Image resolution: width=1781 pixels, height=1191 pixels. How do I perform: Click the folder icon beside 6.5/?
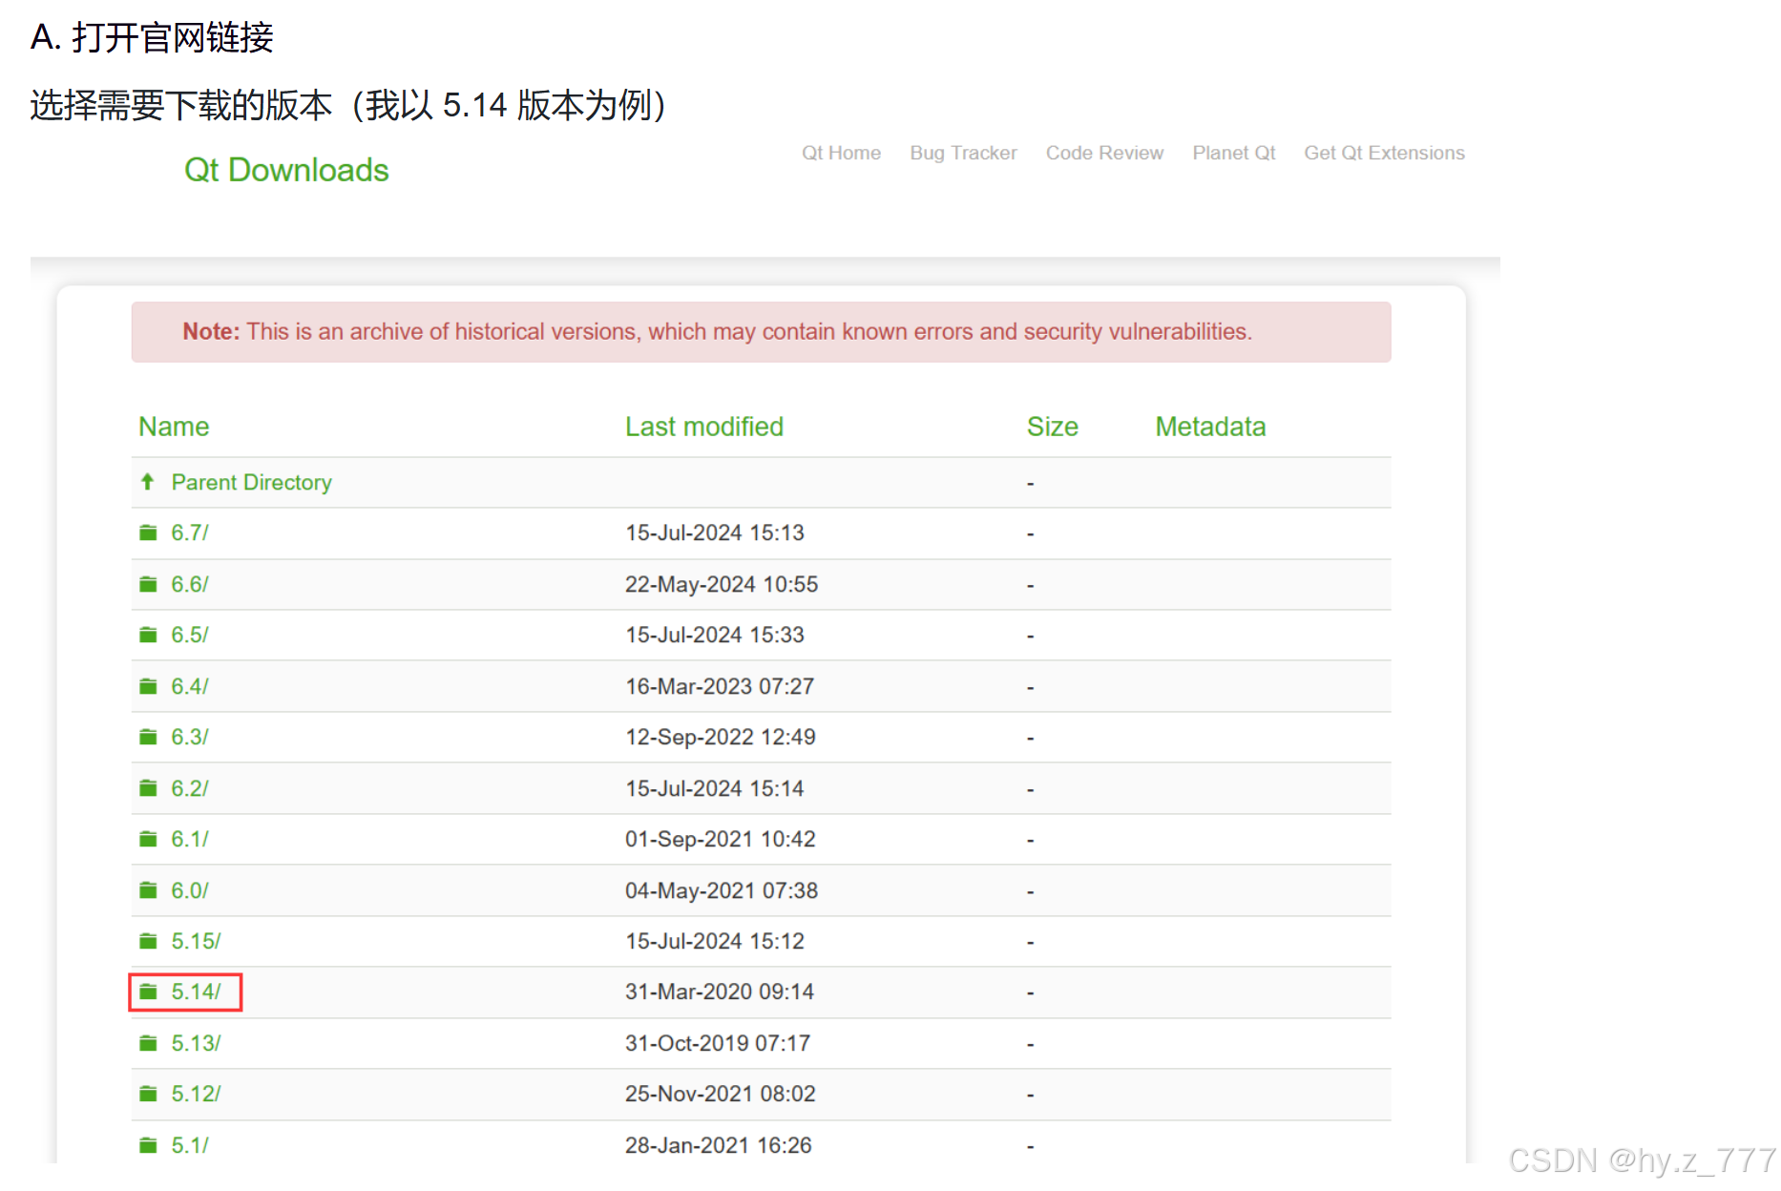click(x=148, y=635)
